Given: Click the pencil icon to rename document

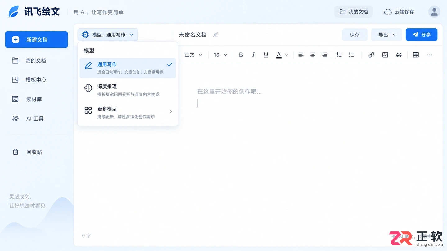Looking at the screenshot, I should pyautogui.click(x=215, y=35).
